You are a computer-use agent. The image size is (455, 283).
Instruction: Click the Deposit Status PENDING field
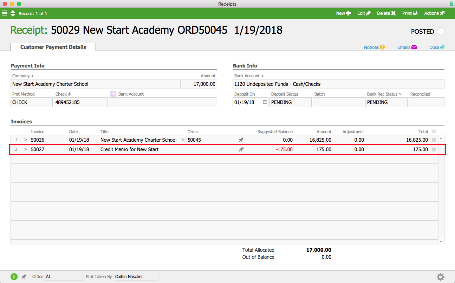tap(291, 102)
